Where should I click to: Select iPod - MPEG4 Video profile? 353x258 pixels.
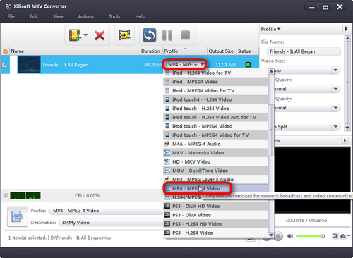pos(215,82)
